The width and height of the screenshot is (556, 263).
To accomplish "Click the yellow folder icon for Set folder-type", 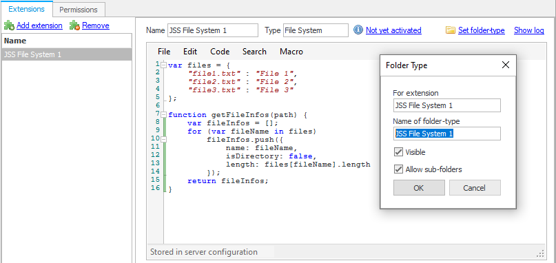I will pos(451,30).
